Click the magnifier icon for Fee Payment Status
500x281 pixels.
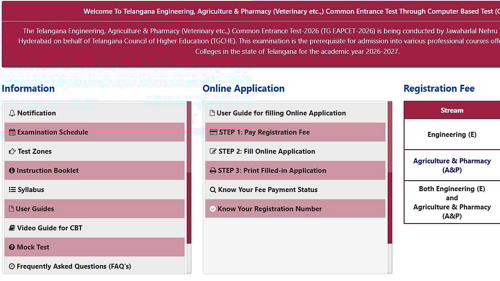tap(213, 189)
